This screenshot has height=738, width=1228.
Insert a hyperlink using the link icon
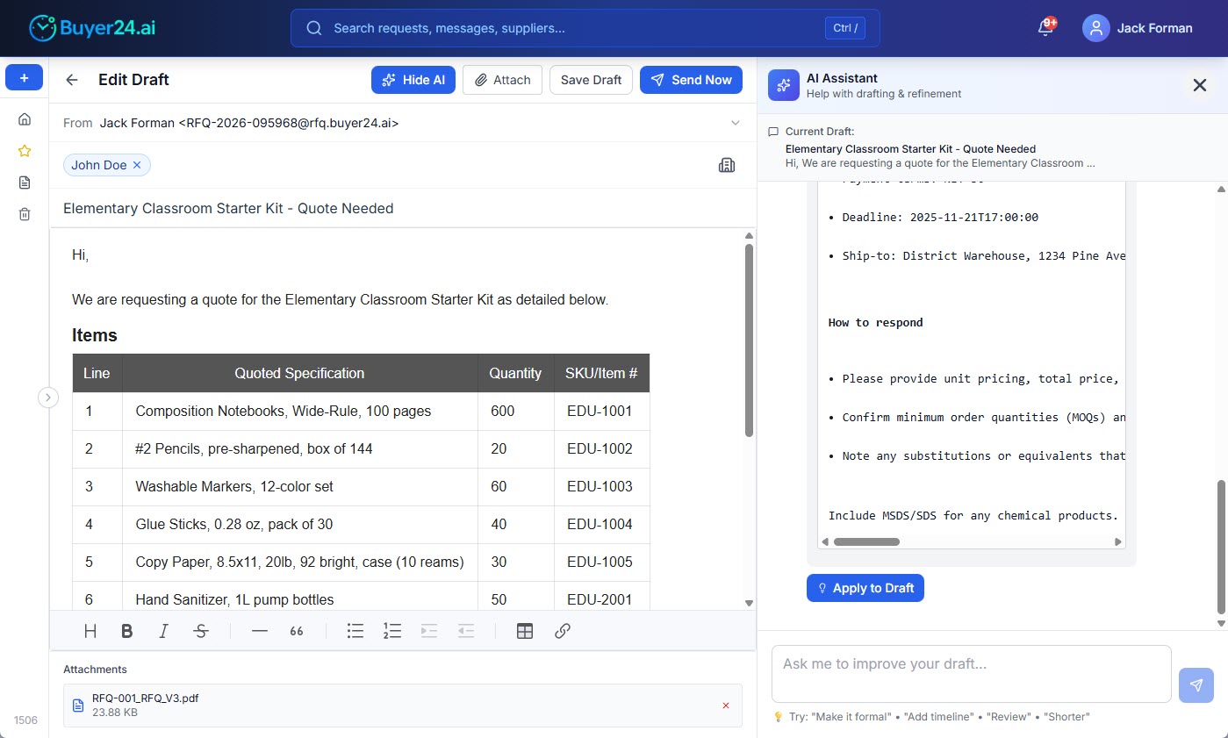(562, 630)
